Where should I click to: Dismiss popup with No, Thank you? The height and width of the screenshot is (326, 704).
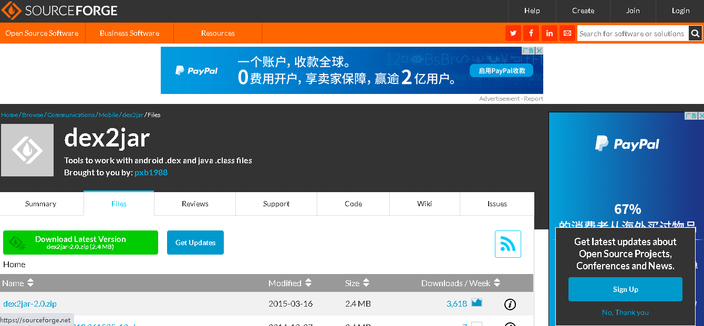tap(625, 312)
